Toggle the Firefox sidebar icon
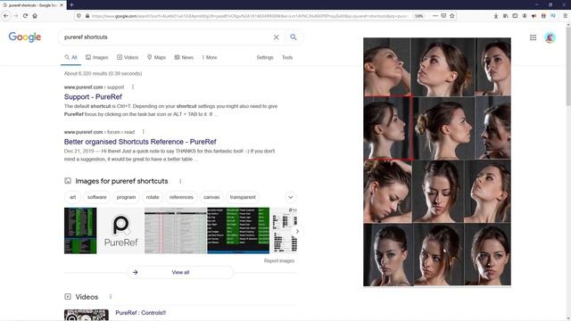Screen dimensions: 571x321 (515, 16)
